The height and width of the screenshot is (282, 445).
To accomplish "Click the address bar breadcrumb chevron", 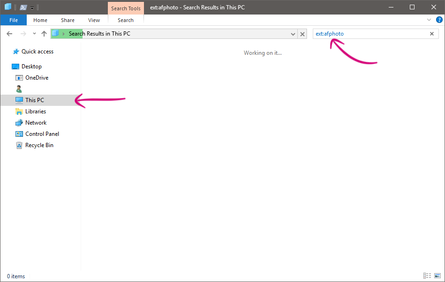I will pyautogui.click(x=64, y=34).
